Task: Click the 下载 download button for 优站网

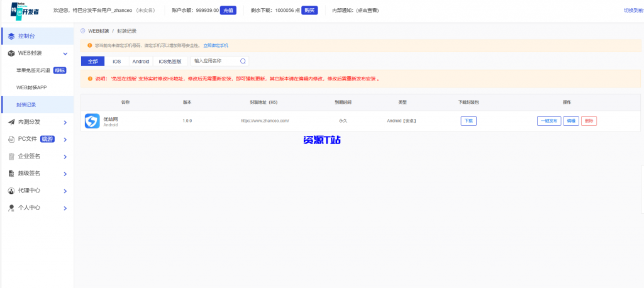Action: 469,121
